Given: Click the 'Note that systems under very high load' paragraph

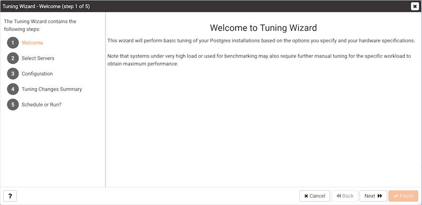Looking at the screenshot, I should click(259, 60).
